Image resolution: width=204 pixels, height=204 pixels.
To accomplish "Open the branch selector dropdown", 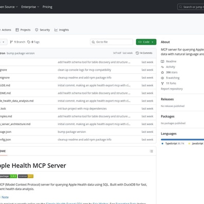I will [4, 42].
